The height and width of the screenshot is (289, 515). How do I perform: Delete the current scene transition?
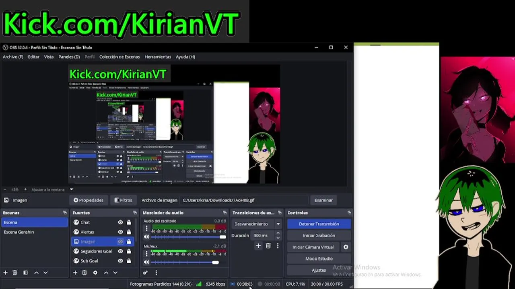point(268,246)
